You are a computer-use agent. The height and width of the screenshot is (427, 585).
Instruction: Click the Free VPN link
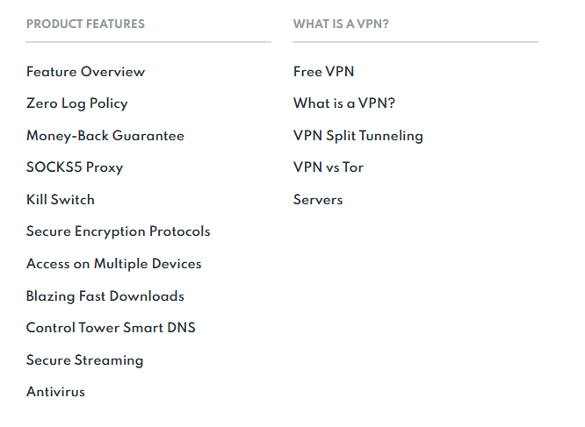(324, 72)
